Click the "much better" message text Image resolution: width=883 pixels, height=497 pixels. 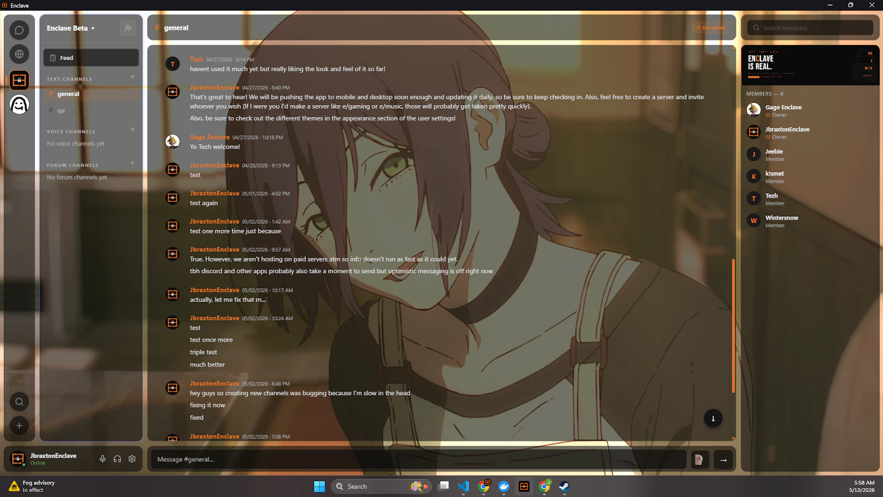click(208, 364)
